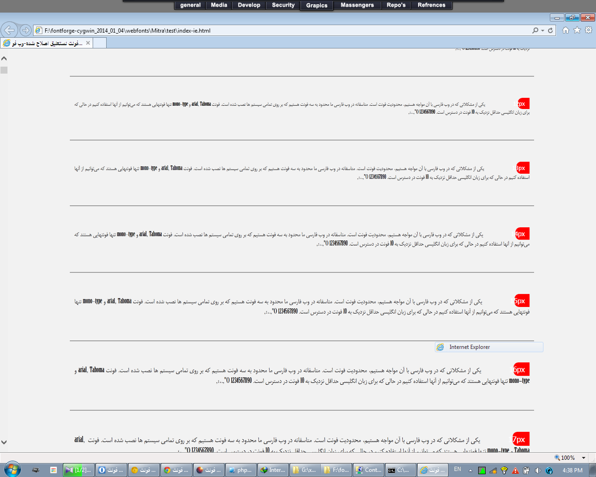The height and width of the screenshot is (477, 596).
Task: Click the new tab button
Action: tap(100, 43)
